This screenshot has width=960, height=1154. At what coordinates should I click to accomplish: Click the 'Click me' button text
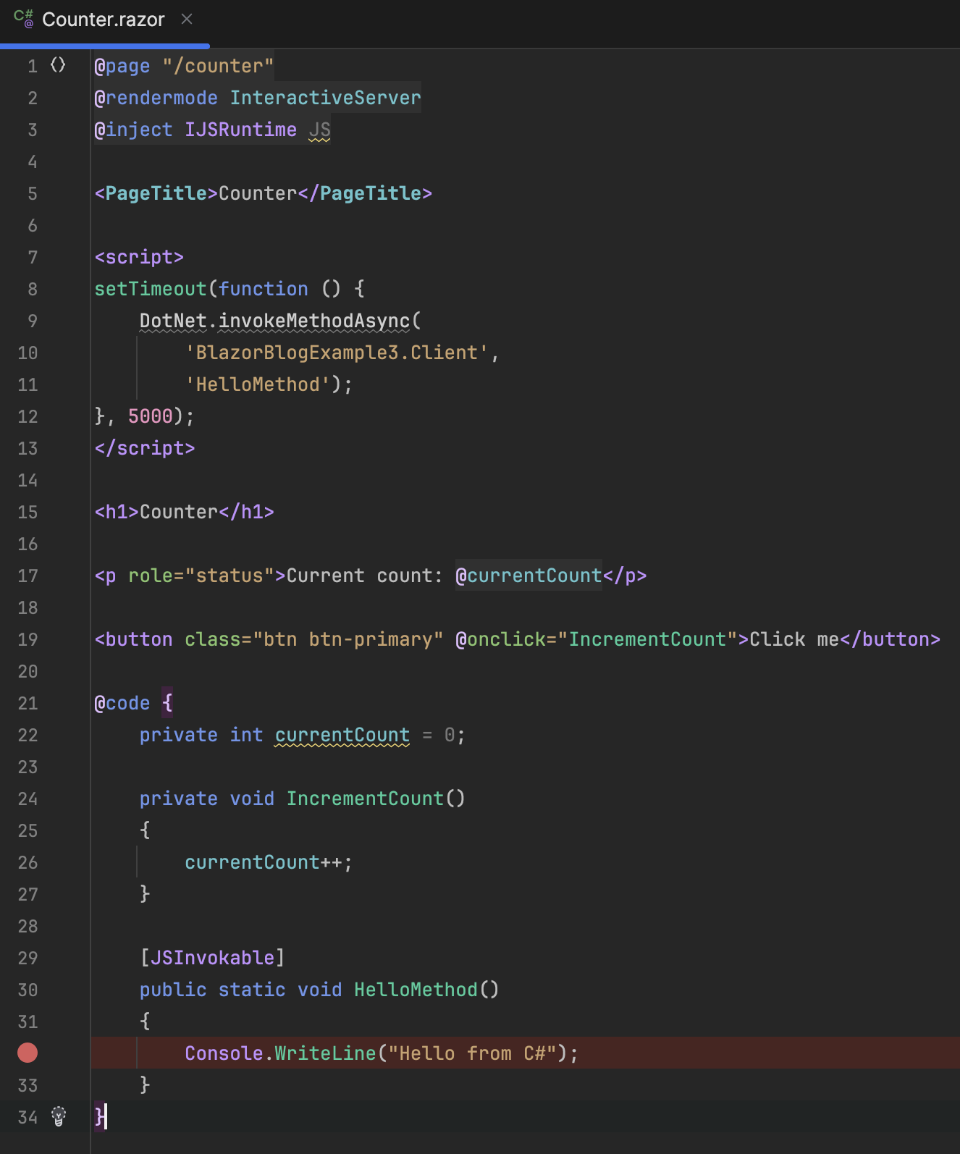click(794, 639)
